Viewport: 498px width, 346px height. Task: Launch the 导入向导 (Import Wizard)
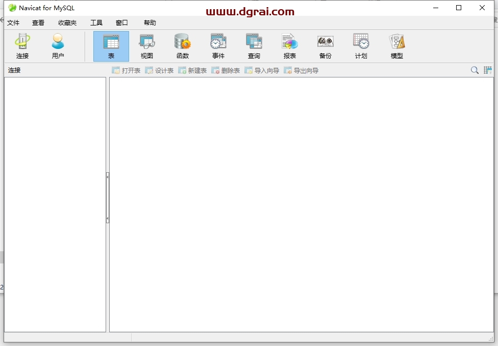(262, 70)
